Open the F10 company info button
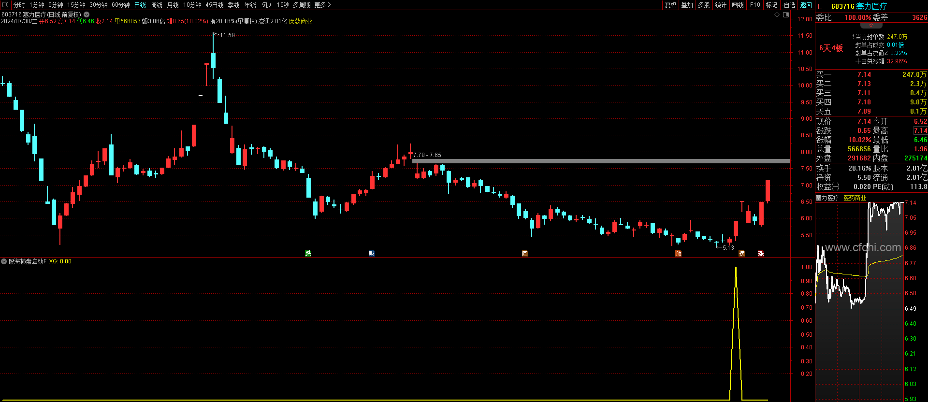The width and height of the screenshot is (928, 402). (x=755, y=5)
